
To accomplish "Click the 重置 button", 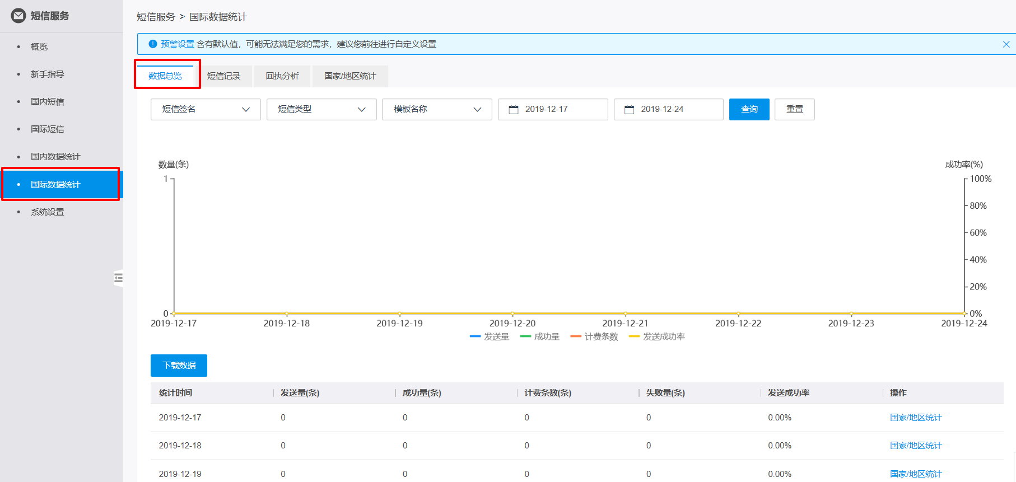I will [x=795, y=109].
